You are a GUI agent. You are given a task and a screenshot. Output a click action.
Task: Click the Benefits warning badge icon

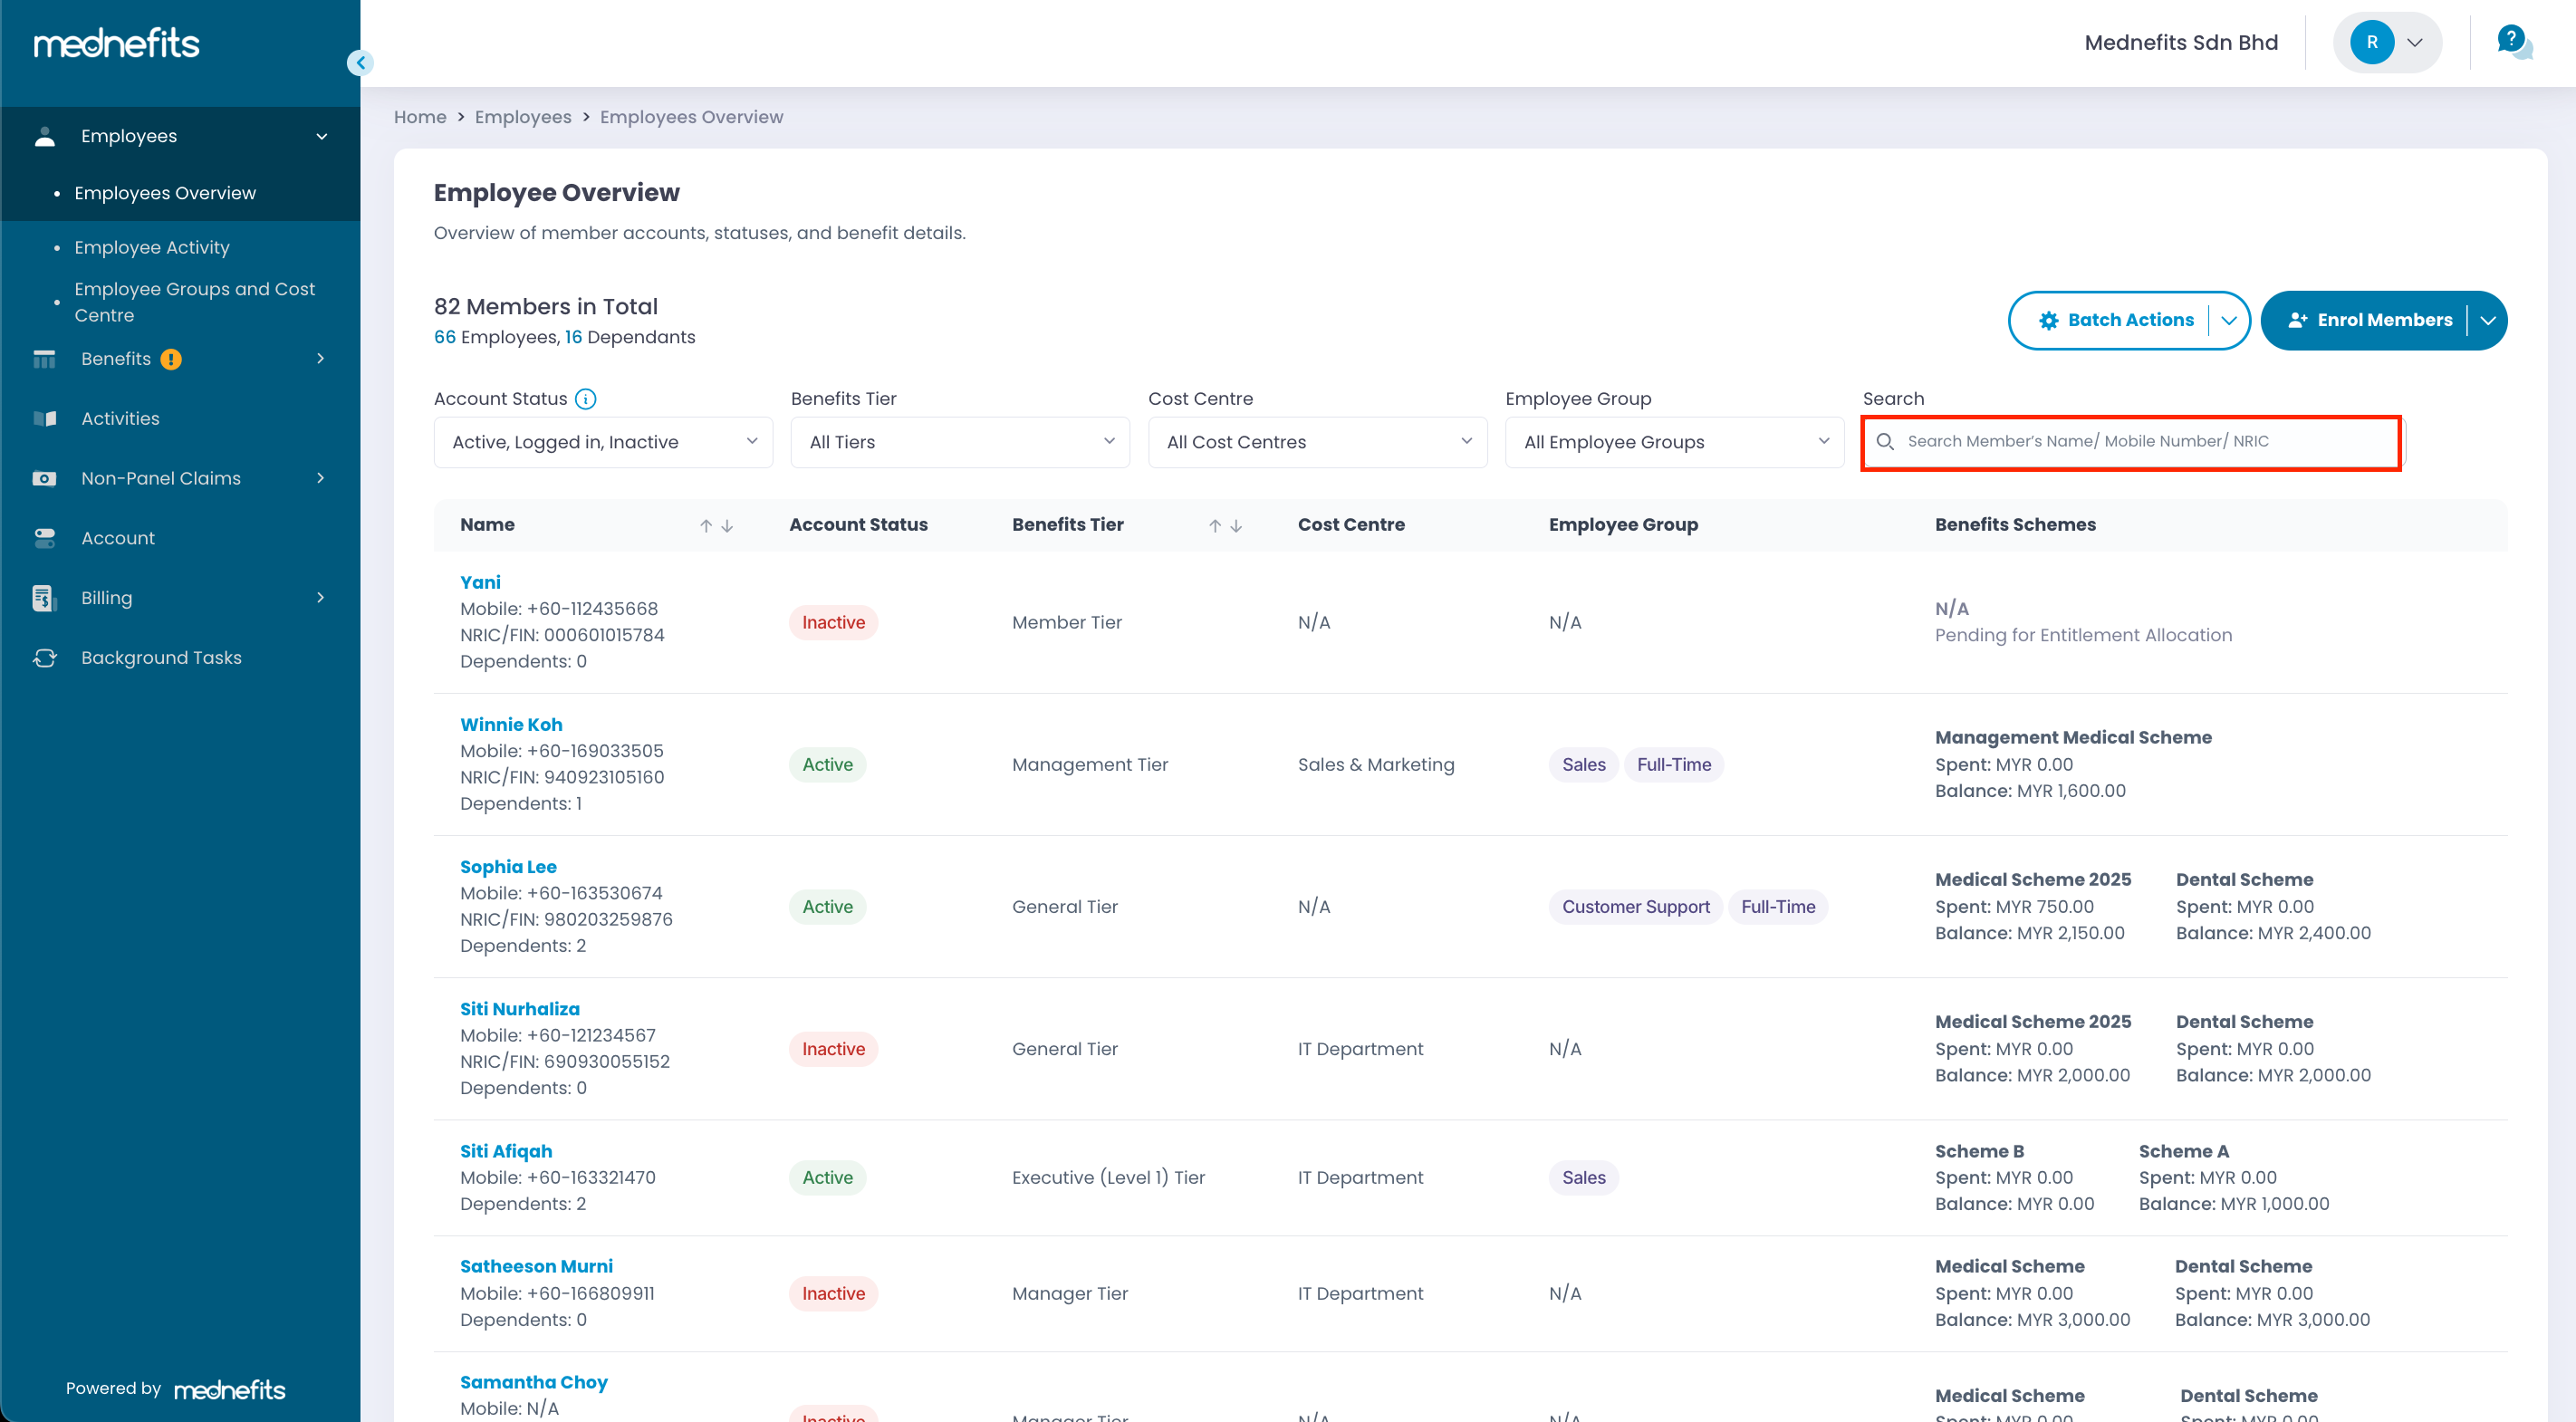171,359
